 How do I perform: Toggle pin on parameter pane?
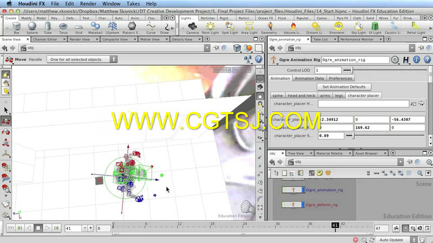[421, 48]
